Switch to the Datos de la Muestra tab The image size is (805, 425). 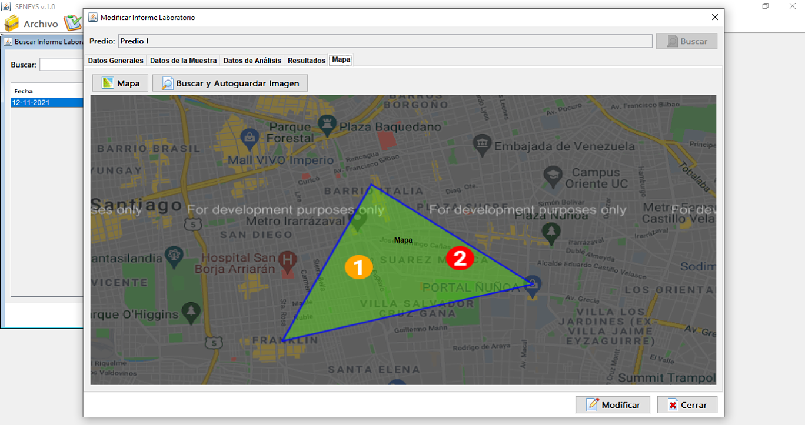[x=183, y=61]
